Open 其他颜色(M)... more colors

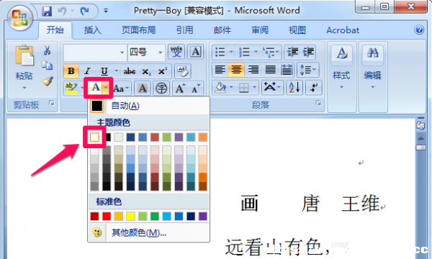[148, 233]
